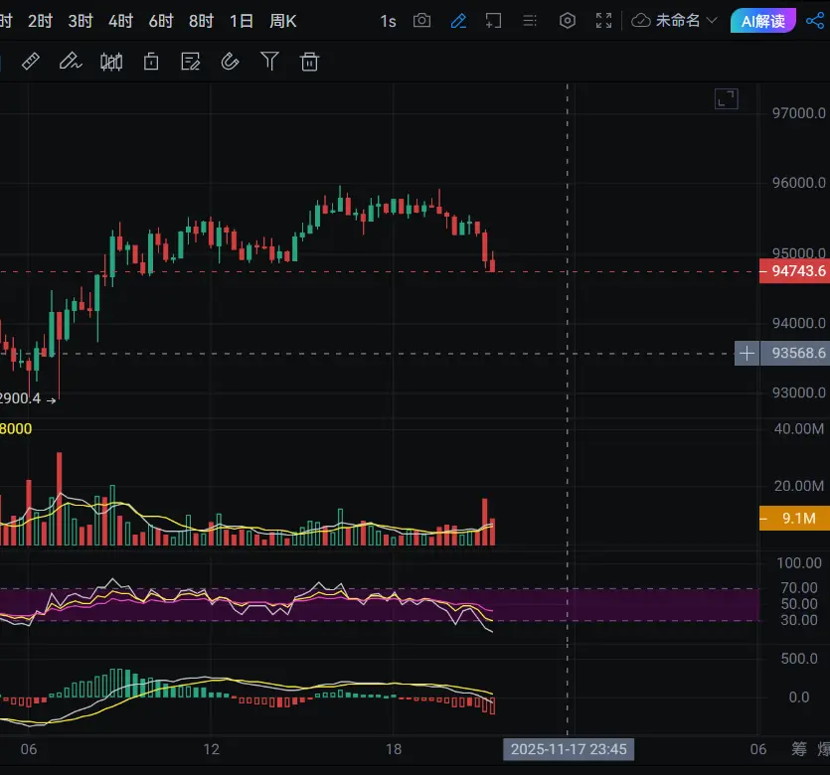Switch to the 4时 timeframe
The image size is (830, 775).
(x=120, y=21)
